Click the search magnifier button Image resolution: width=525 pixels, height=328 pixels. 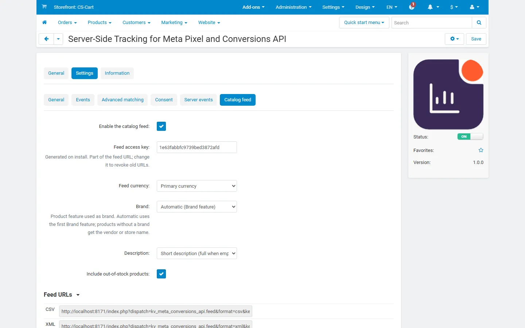(479, 23)
